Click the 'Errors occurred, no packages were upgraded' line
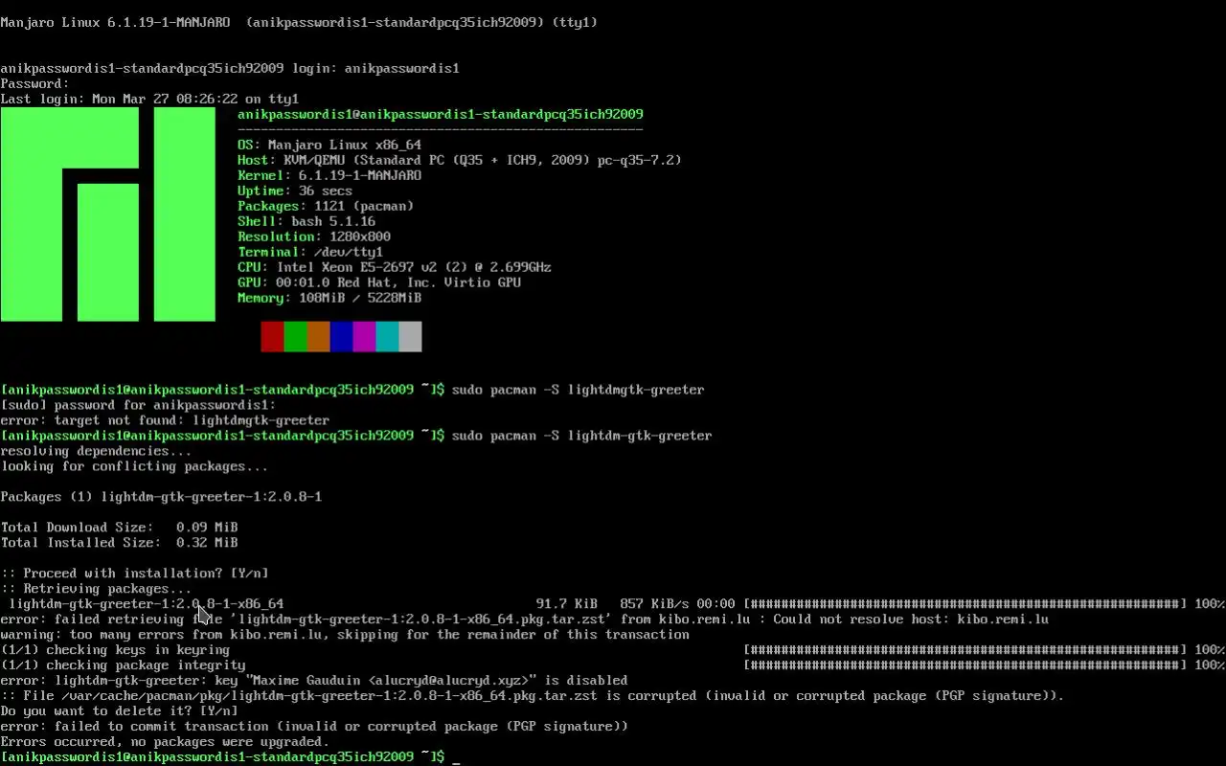This screenshot has width=1226, height=766. click(x=165, y=742)
